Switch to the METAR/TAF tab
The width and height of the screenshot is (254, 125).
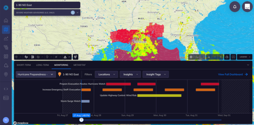(x=79, y=65)
